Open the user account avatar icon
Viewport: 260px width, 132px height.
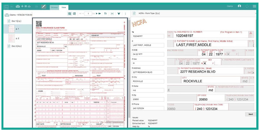(x=239, y=6)
